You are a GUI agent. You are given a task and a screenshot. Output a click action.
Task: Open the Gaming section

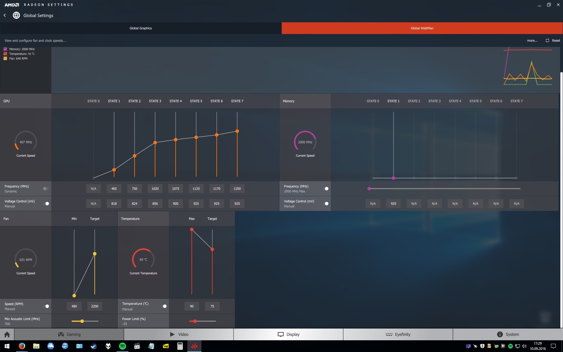69,334
